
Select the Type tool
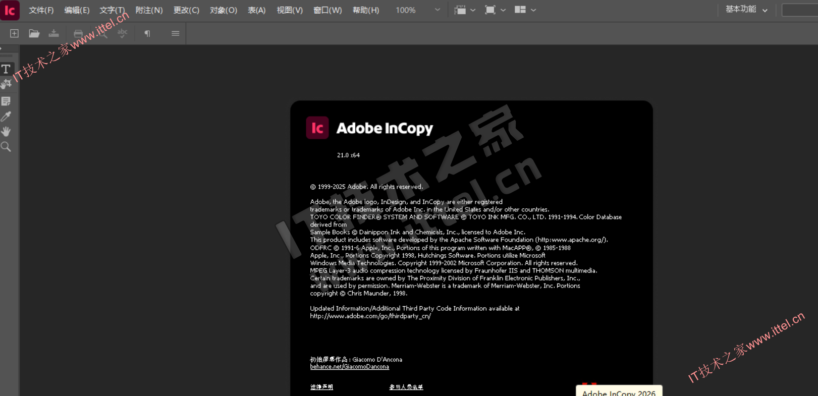pyautogui.click(x=6, y=69)
